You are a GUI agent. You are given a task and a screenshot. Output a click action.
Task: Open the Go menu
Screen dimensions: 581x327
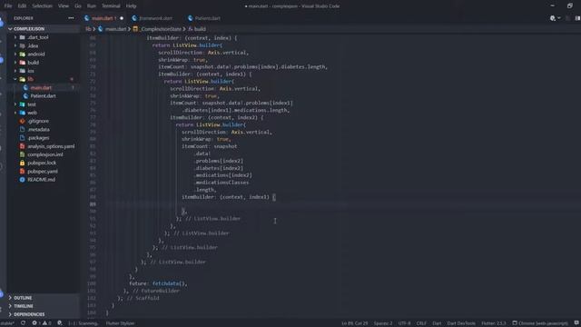click(78, 6)
